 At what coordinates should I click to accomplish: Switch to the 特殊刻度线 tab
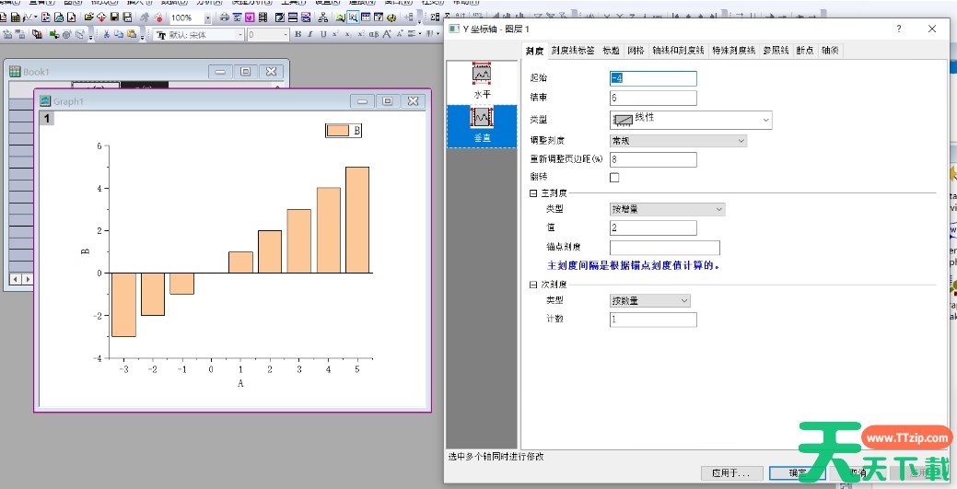(x=734, y=51)
